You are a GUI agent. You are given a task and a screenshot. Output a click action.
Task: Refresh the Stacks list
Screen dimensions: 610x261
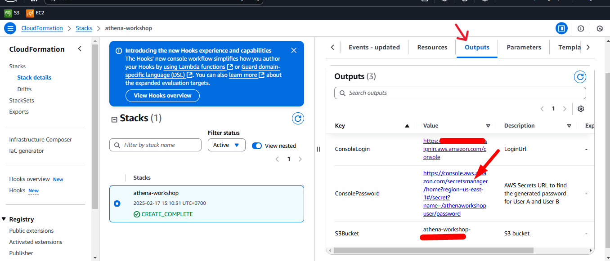298,119
